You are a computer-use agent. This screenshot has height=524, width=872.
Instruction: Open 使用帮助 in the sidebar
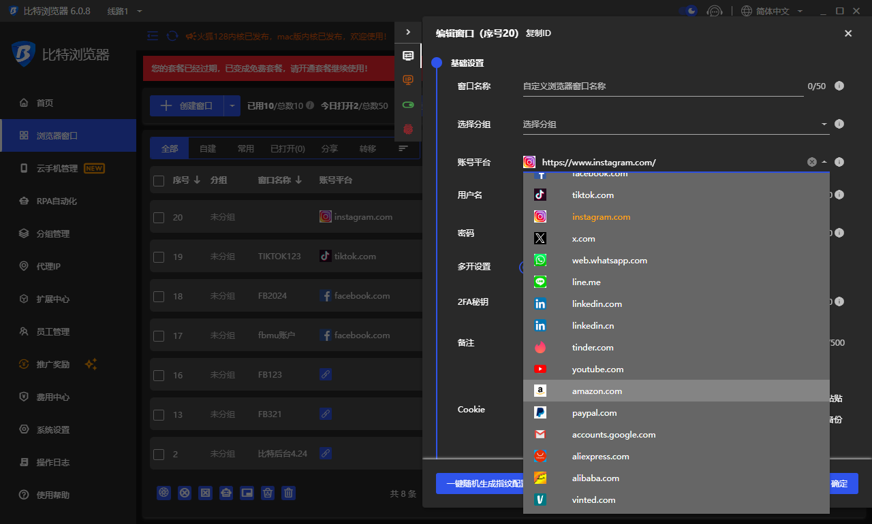tap(68, 495)
